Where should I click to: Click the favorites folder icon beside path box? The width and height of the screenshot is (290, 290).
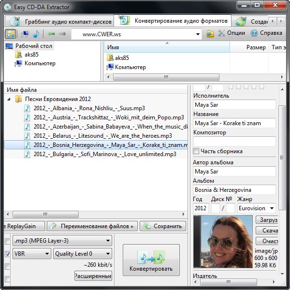pos(210,34)
